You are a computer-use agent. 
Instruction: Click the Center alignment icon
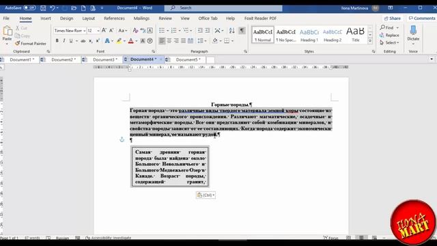[169, 41]
